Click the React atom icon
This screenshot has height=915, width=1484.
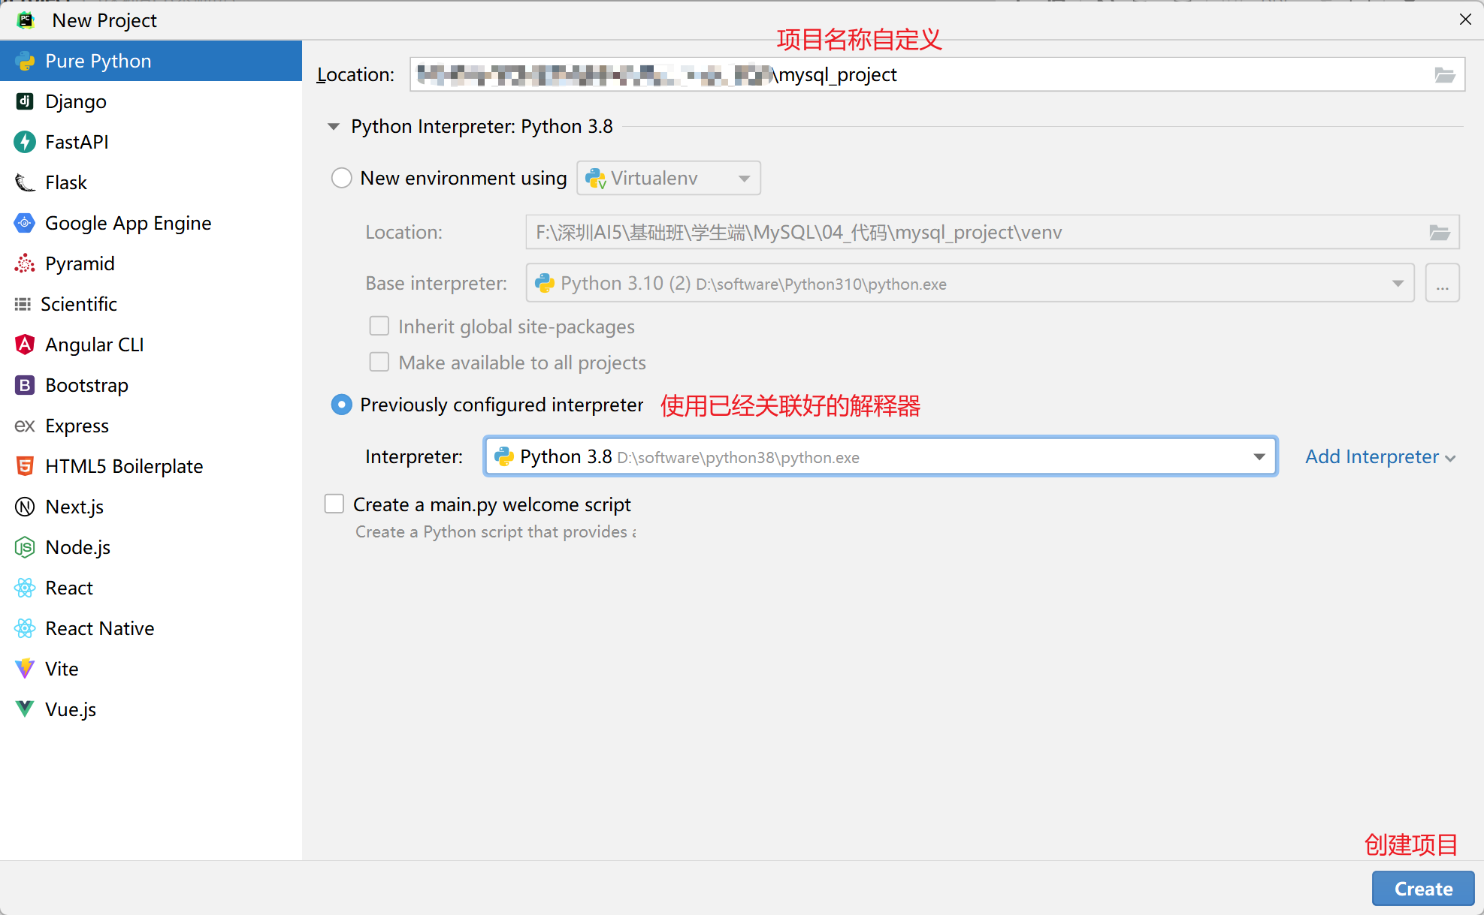[x=25, y=588]
